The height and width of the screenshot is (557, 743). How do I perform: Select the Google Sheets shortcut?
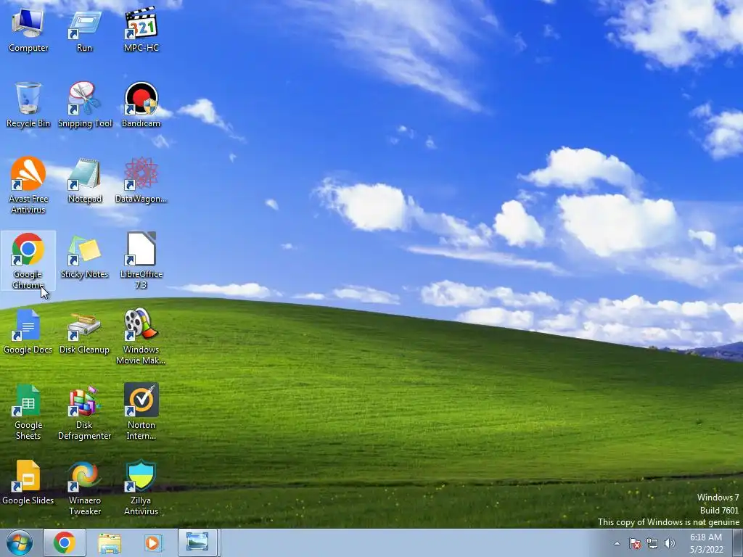[x=28, y=412]
